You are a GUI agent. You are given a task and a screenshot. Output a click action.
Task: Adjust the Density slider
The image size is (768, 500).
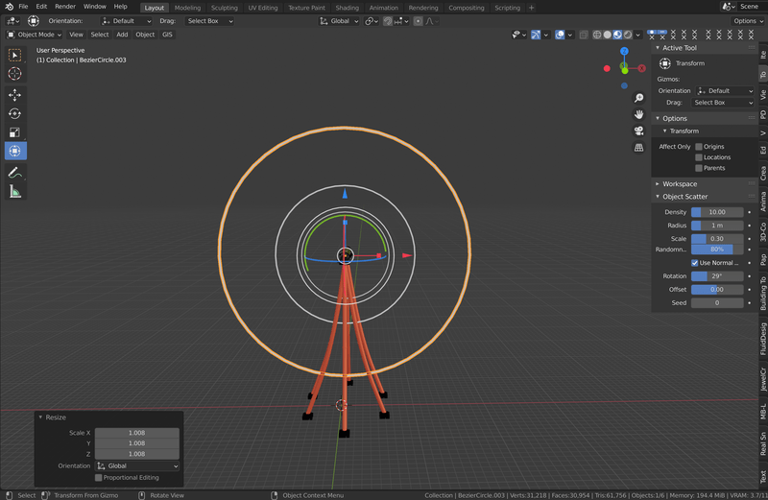click(x=718, y=212)
